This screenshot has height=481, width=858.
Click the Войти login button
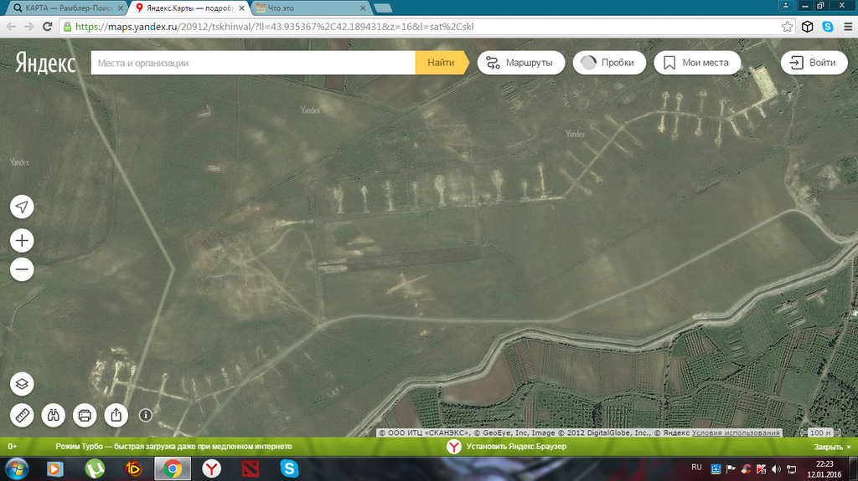(x=814, y=63)
